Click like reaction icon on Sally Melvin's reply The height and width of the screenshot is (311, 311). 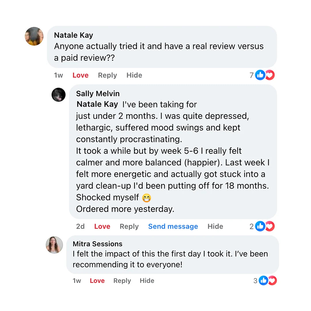click(x=260, y=226)
